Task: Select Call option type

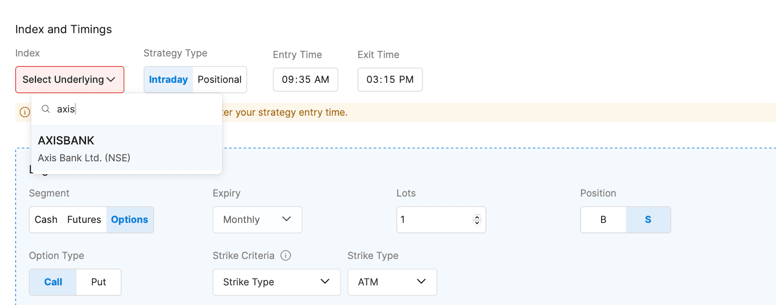Action: (x=53, y=282)
